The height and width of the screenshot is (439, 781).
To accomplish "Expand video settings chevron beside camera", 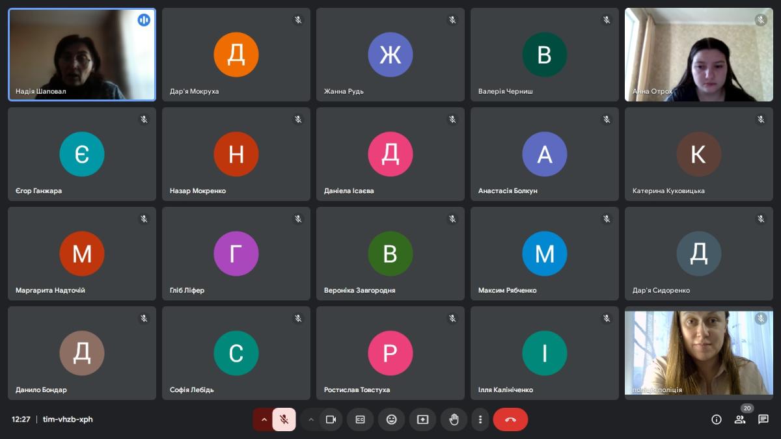I will tap(311, 419).
